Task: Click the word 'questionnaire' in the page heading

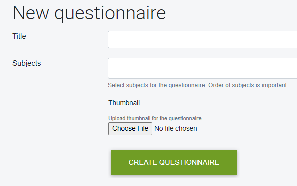Action: pos(110,14)
